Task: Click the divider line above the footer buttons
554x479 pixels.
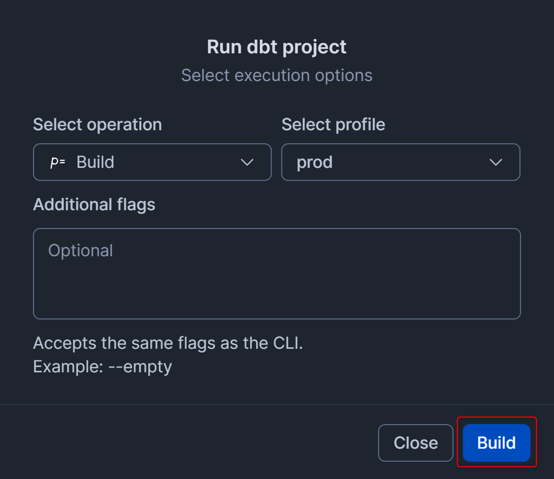Action: [276, 405]
